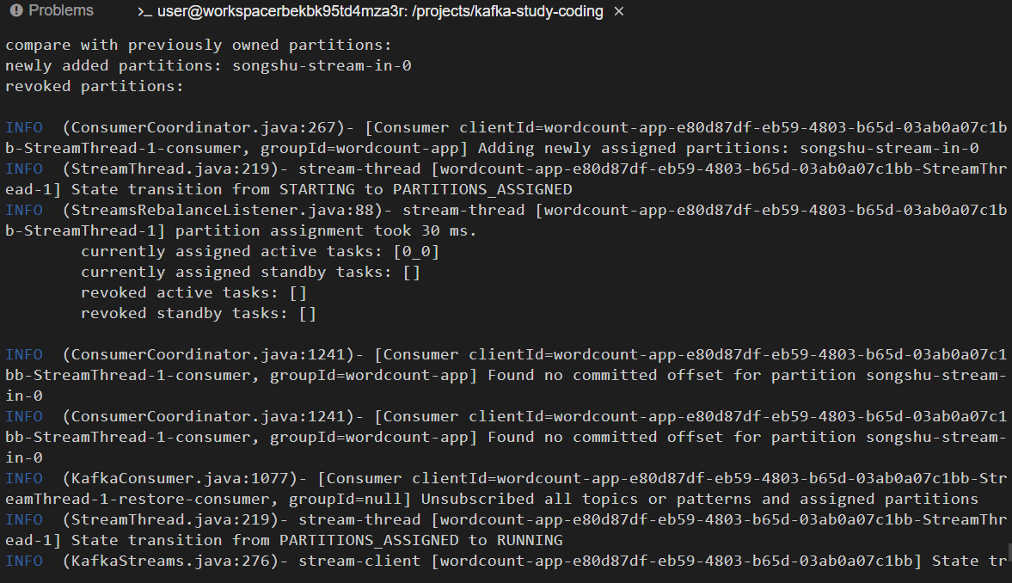Click the 'revoked standby tasks: []' line
The image size is (1012, 583).
[198, 313]
